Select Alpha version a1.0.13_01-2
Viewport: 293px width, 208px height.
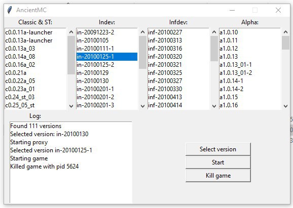point(250,73)
